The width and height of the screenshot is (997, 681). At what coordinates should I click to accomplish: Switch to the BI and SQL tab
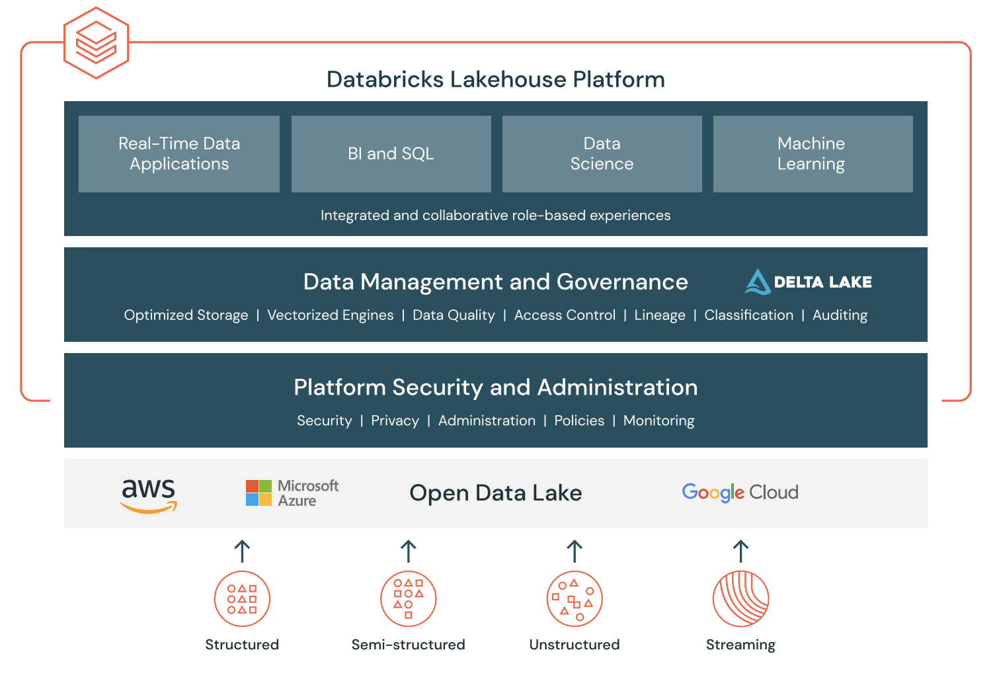[x=391, y=153]
